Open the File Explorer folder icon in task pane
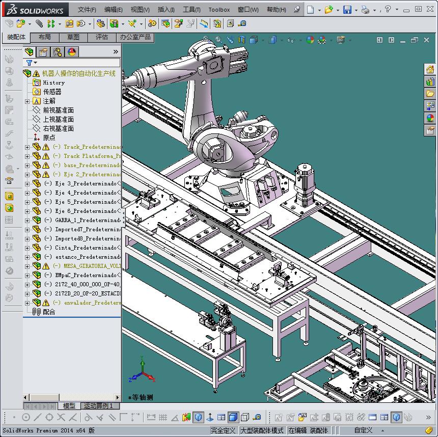This screenshot has width=438, height=437. point(430,94)
